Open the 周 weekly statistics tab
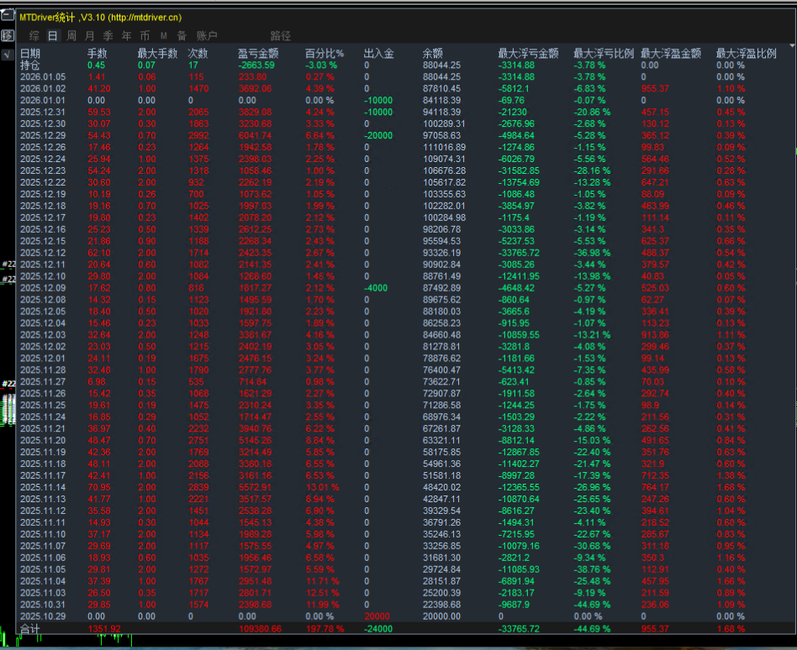Screen dimensions: 797x650 click(x=71, y=36)
